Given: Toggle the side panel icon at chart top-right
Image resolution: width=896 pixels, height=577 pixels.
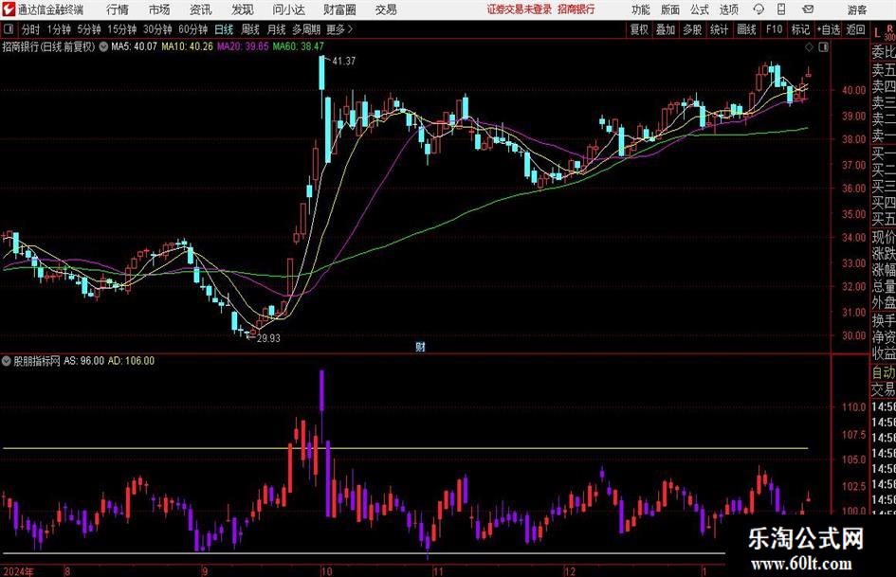Looking at the screenshot, I should tap(823, 47).
